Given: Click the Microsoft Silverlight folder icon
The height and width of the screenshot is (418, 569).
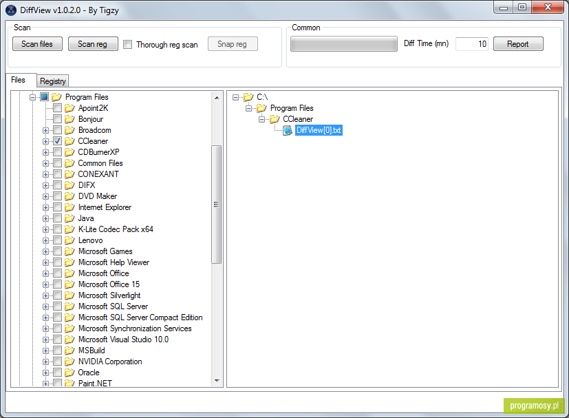Looking at the screenshot, I should tap(69, 295).
